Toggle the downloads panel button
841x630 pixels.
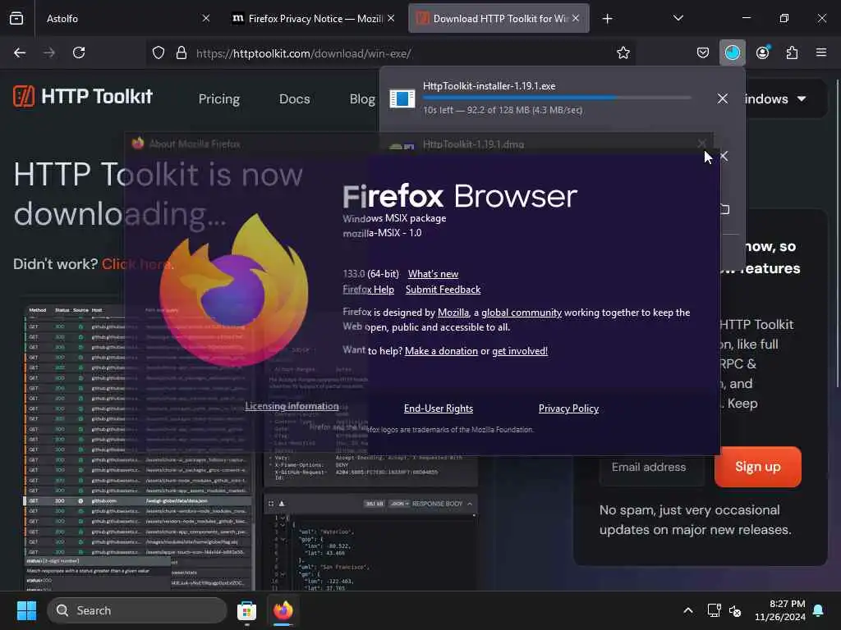732,53
